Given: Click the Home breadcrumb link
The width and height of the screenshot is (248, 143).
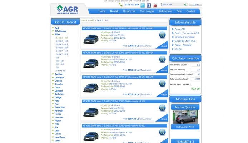Looking at the screenshot, I should click(x=84, y=20).
